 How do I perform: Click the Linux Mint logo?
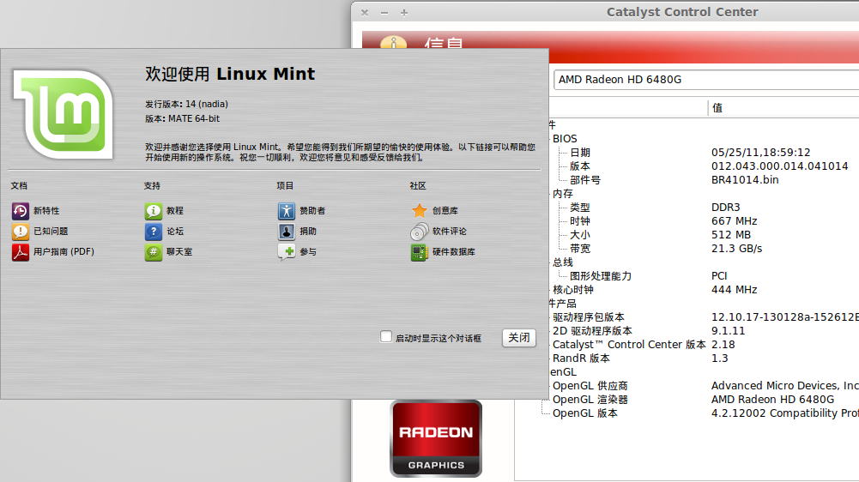click(x=64, y=114)
